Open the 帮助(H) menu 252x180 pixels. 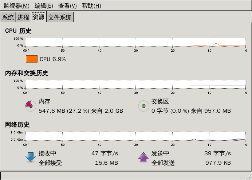pos(91,6)
